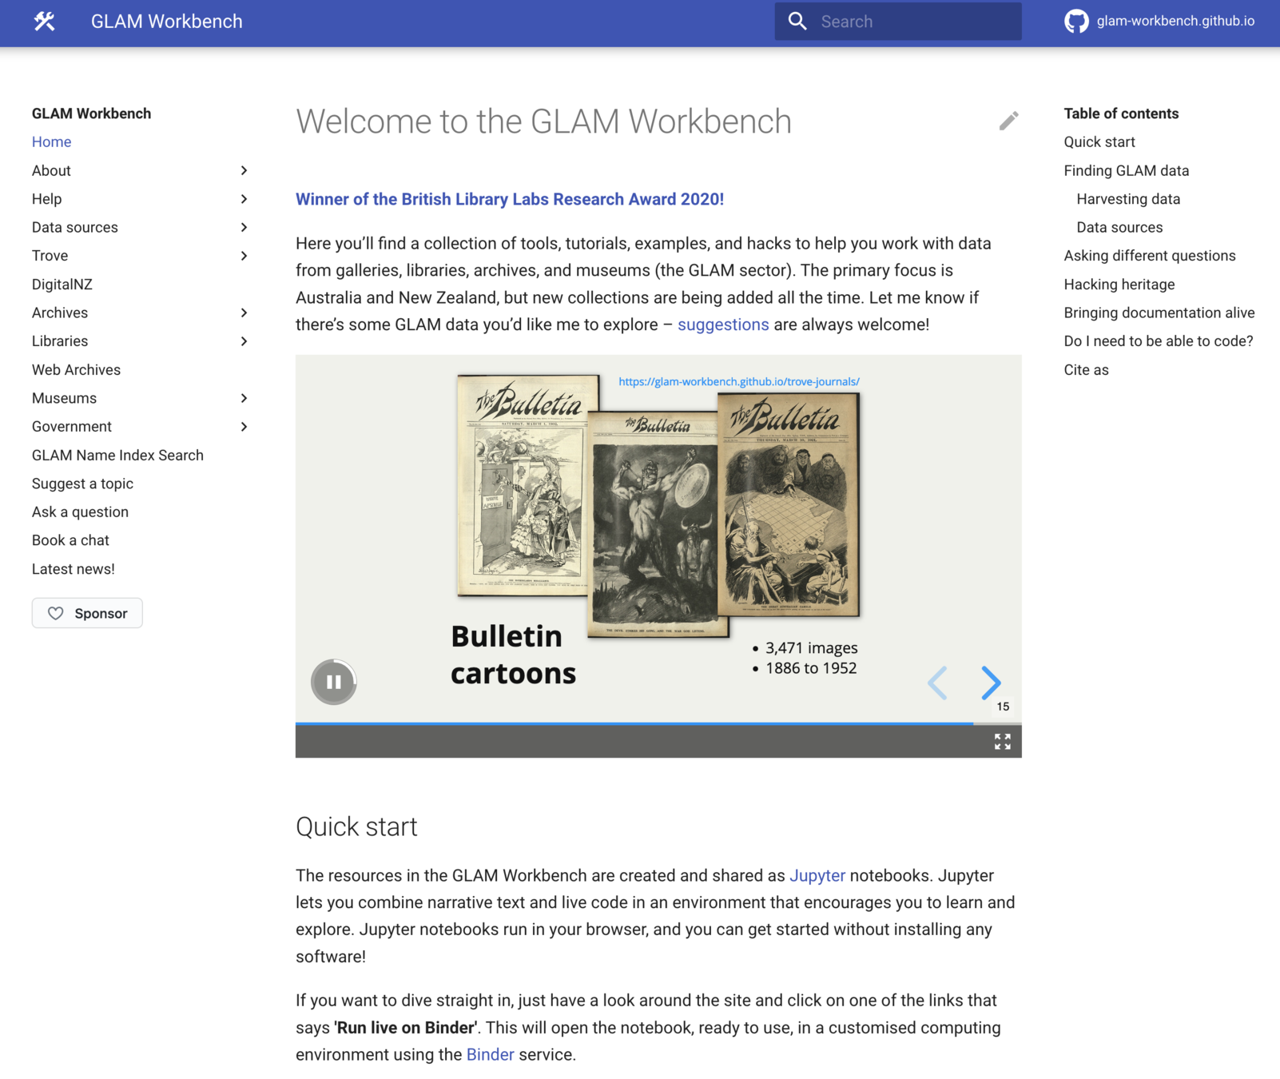Jump to Asking different questions section
Image resolution: width=1280 pixels, height=1079 pixels.
1150,256
